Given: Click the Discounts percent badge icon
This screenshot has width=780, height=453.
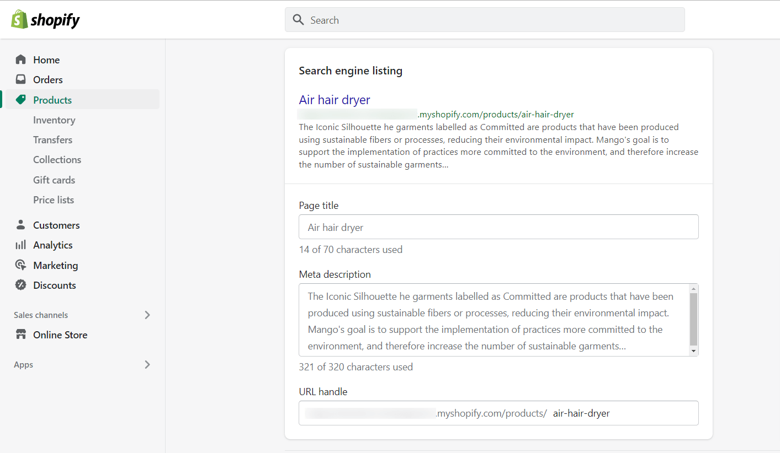Looking at the screenshot, I should 20,285.
